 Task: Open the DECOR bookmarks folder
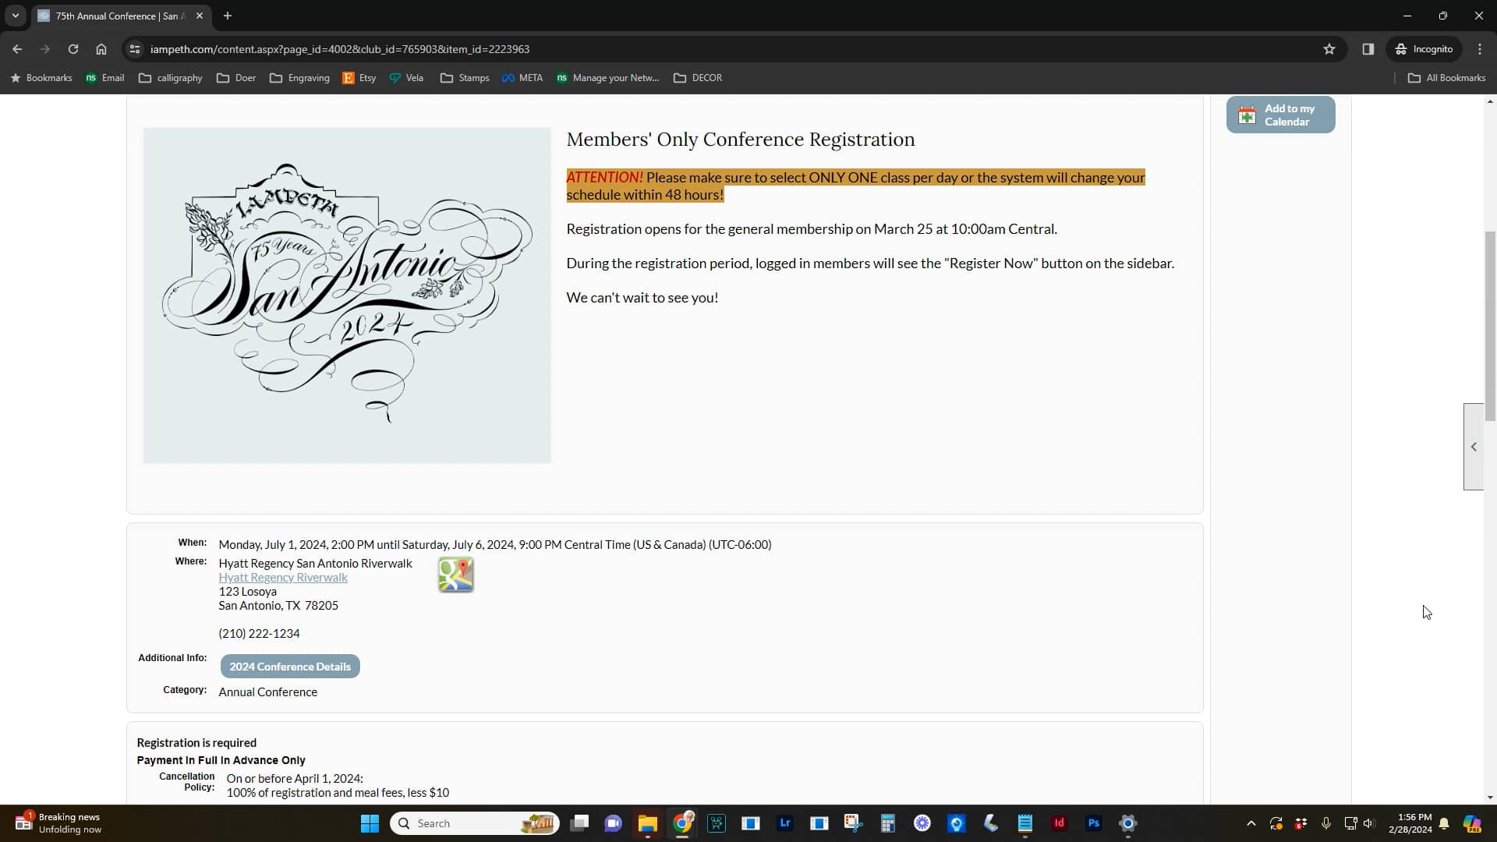click(699, 78)
